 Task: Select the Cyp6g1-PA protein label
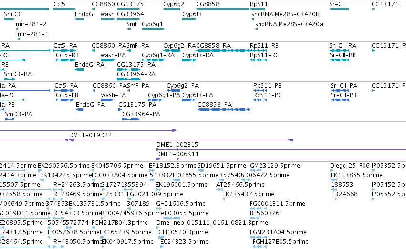coord(164,96)
